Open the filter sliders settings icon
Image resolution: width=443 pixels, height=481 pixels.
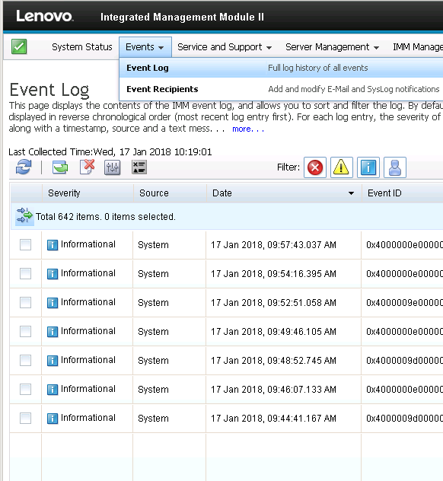pos(113,167)
